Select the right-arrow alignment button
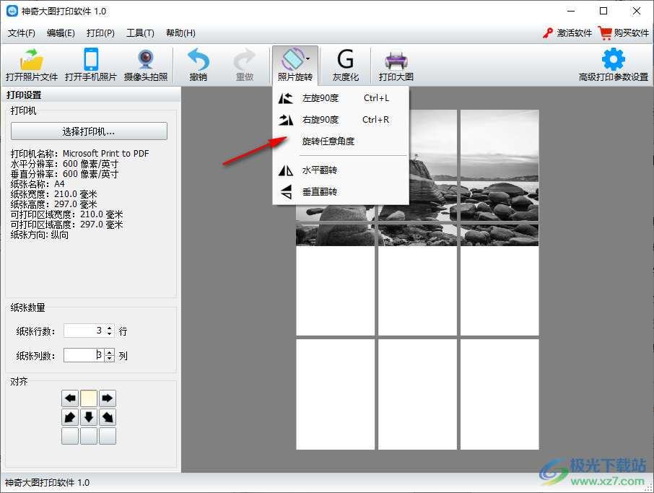This screenshot has width=654, height=493. tap(108, 398)
